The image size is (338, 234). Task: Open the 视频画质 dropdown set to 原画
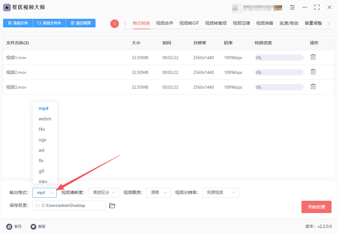tap(159, 193)
